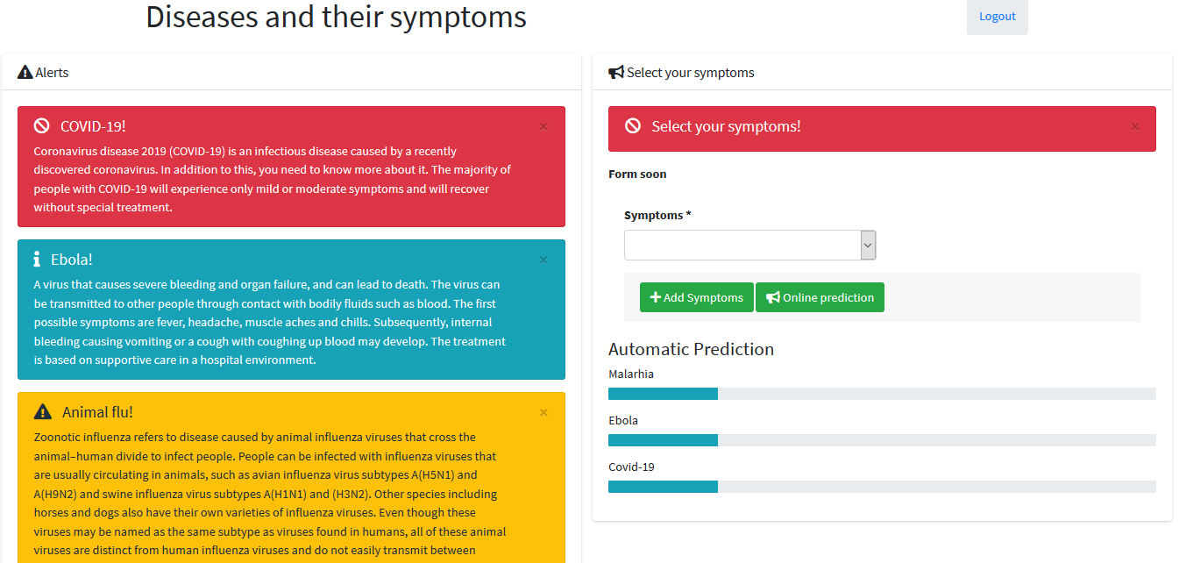1179x563 pixels.
Task: Click the warning icon in Animal flu alert
Action: click(42, 412)
